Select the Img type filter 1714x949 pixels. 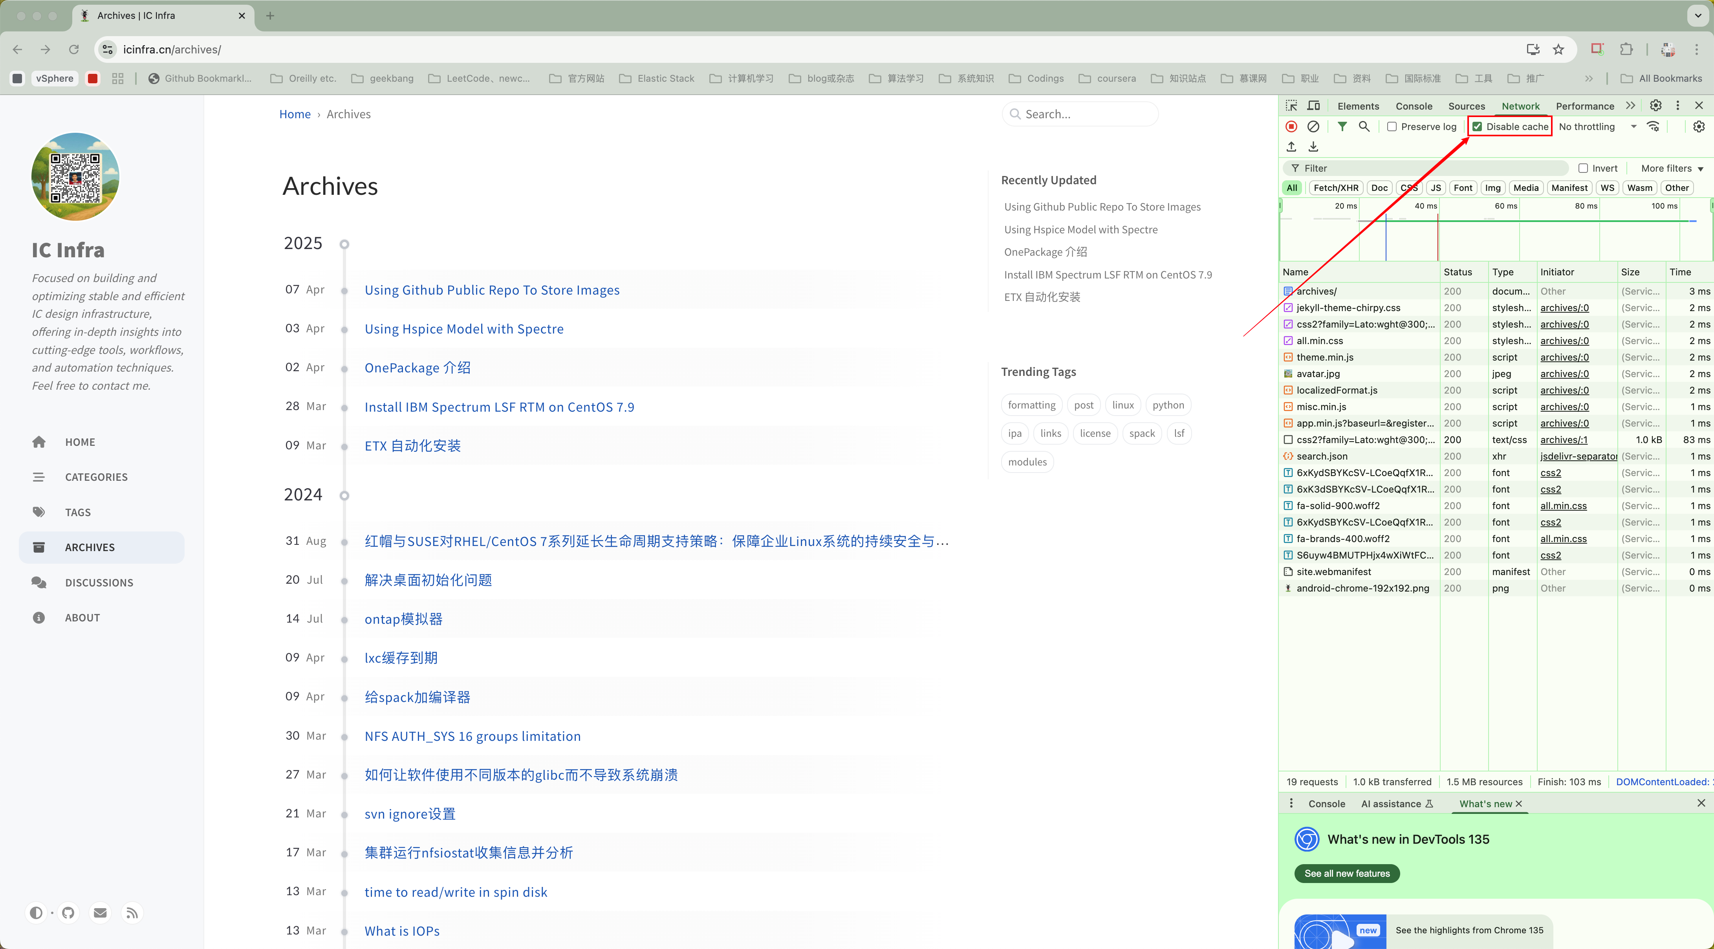[1493, 188]
